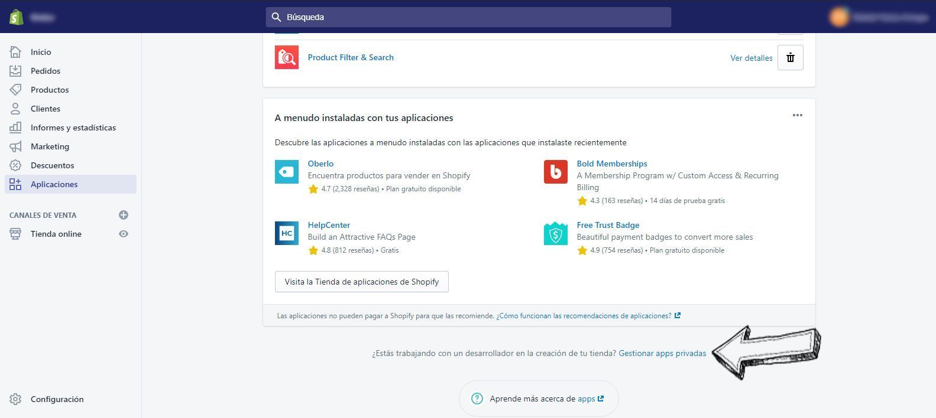Open the Free Trust Badge link

pyautogui.click(x=608, y=225)
